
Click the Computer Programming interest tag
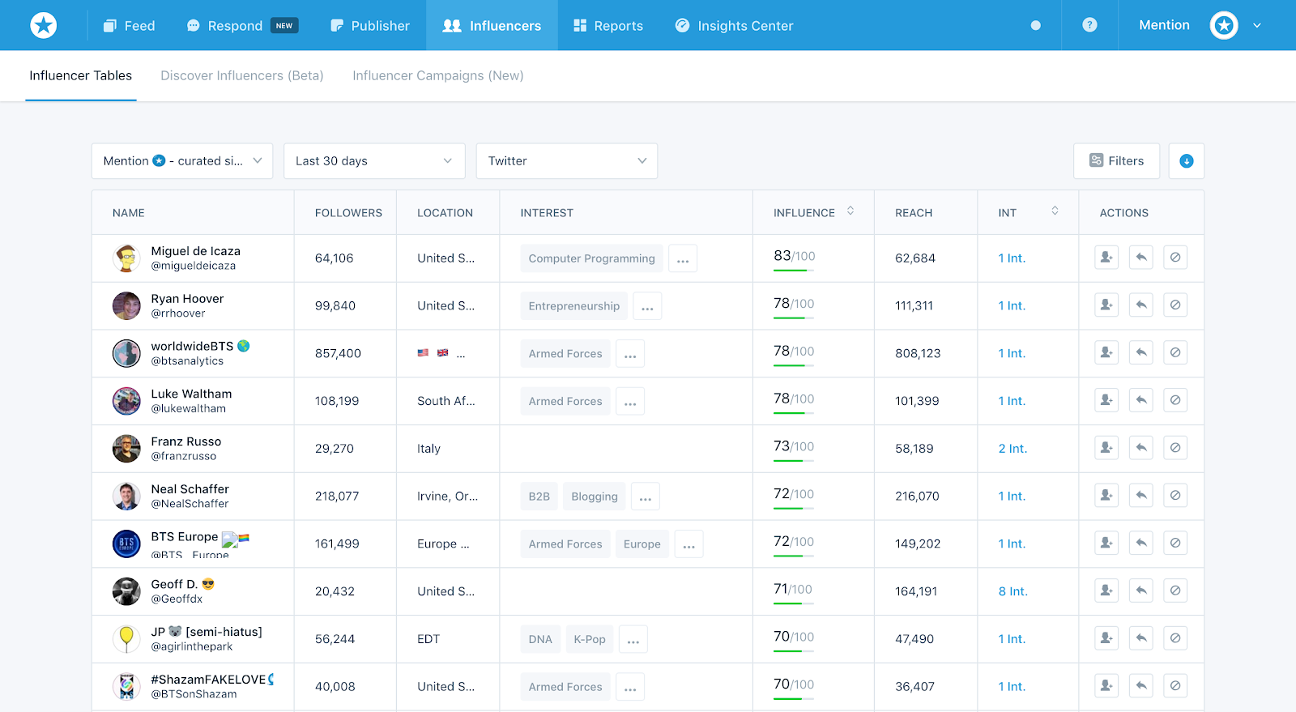pos(591,258)
